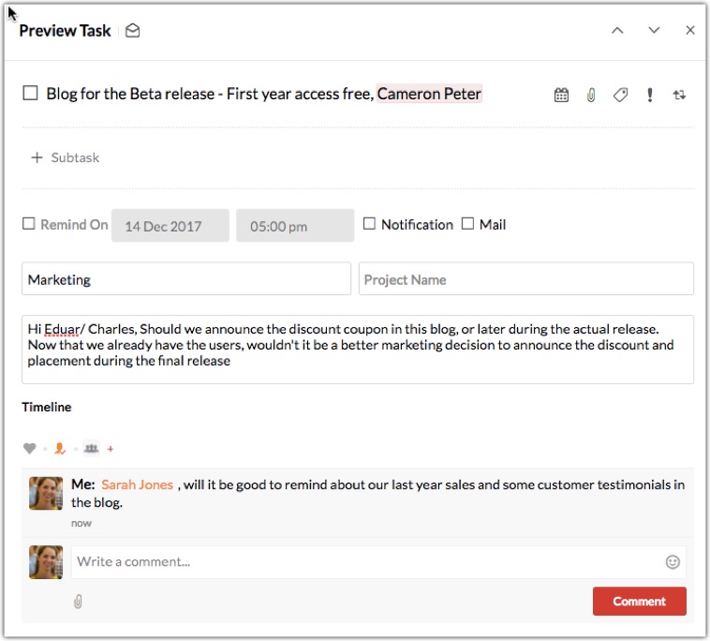This screenshot has height=641, width=710.
Task: Add a new Subtask
Action: pos(65,157)
